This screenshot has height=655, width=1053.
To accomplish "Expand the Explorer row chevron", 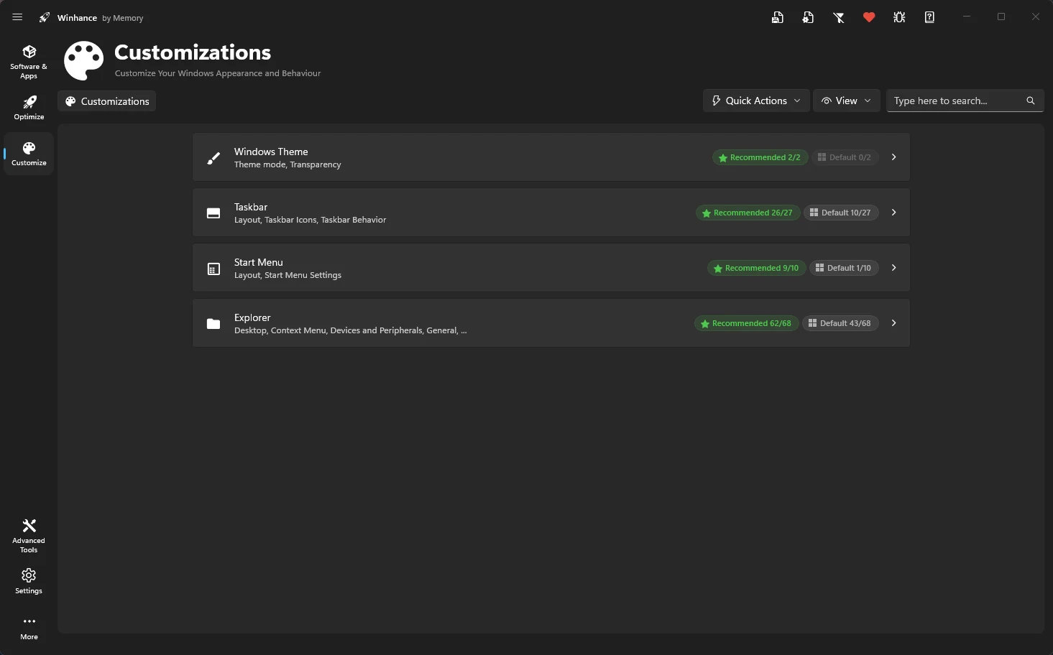I will [x=893, y=323].
